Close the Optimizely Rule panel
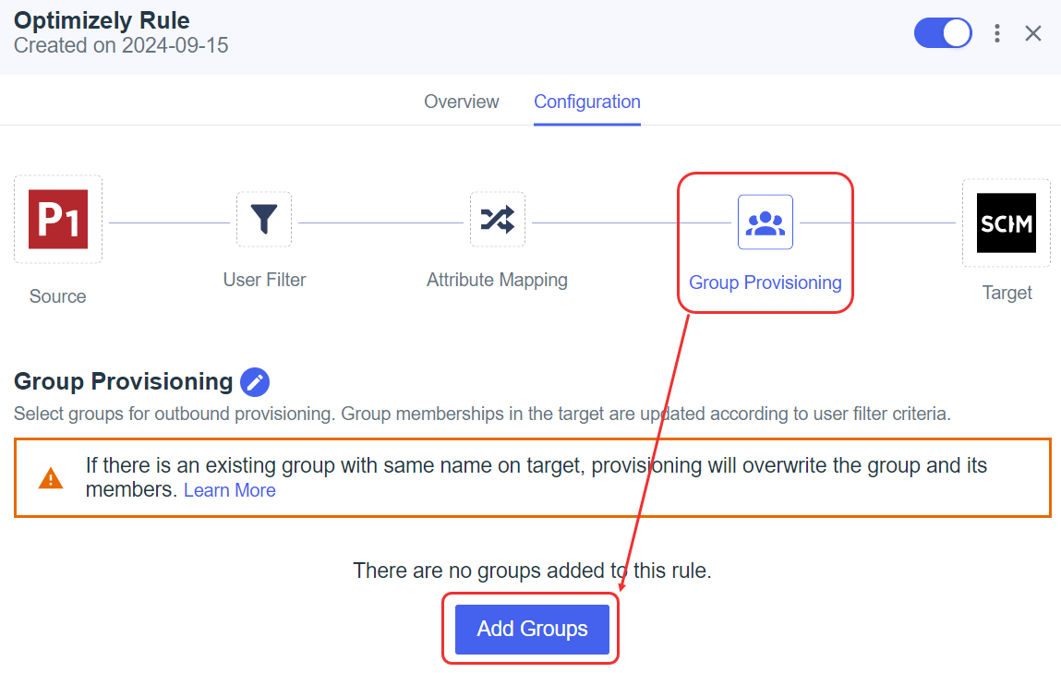Screen dimensions: 1061x673 [1032, 33]
